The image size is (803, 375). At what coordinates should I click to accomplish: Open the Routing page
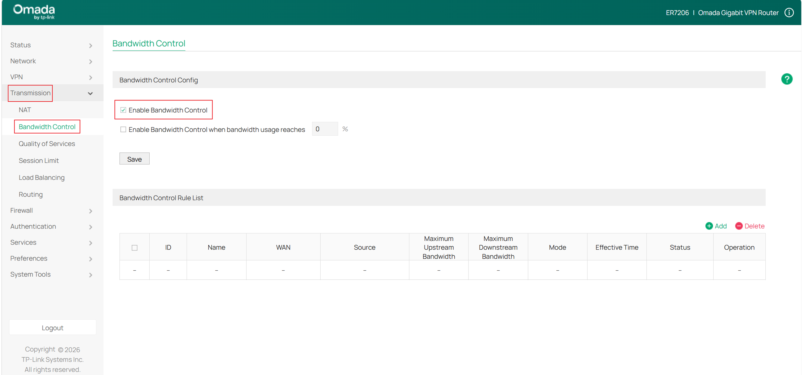(30, 194)
